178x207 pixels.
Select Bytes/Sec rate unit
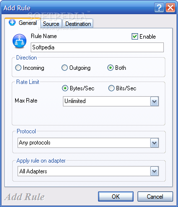(x=65, y=88)
